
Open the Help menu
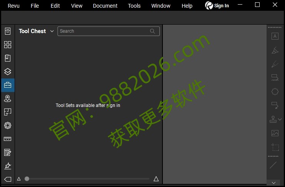187,6
